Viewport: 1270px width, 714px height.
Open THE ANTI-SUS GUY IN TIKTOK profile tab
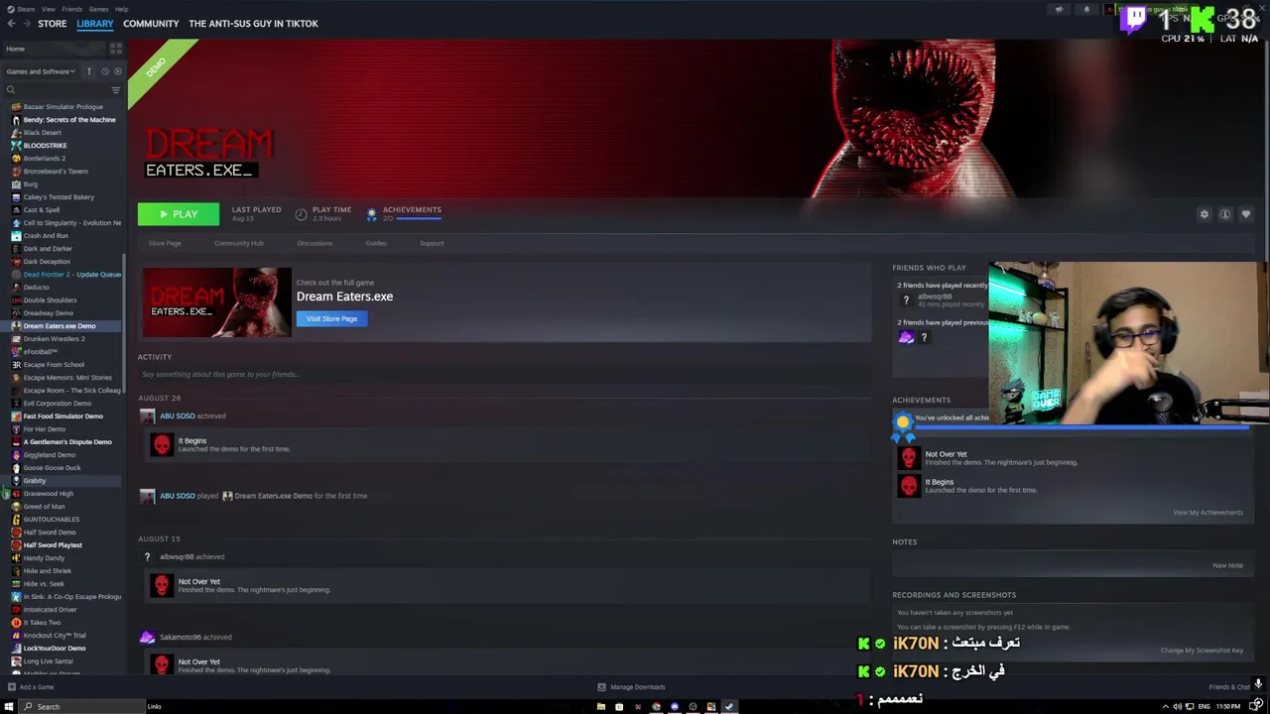tap(253, 24)
